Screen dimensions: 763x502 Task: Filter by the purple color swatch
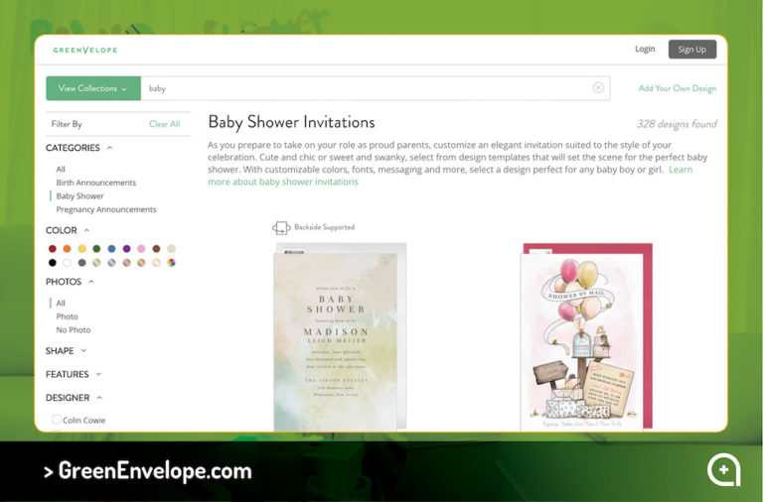pyautogui.click(x=126, y=249)
